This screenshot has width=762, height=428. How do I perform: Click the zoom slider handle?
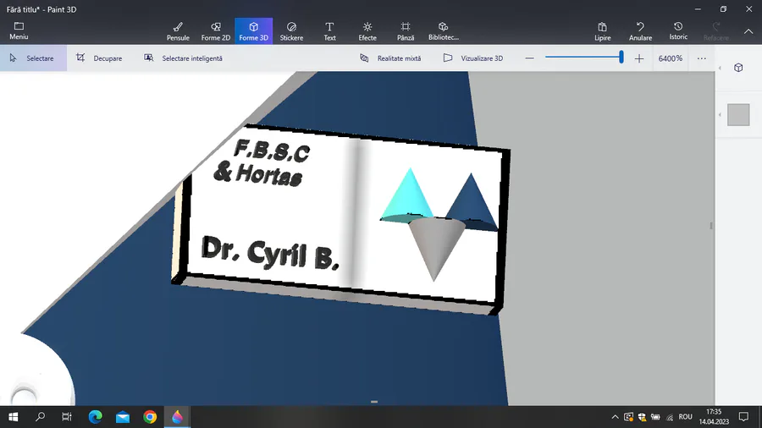pyautogui.click(x=621, y=58)
